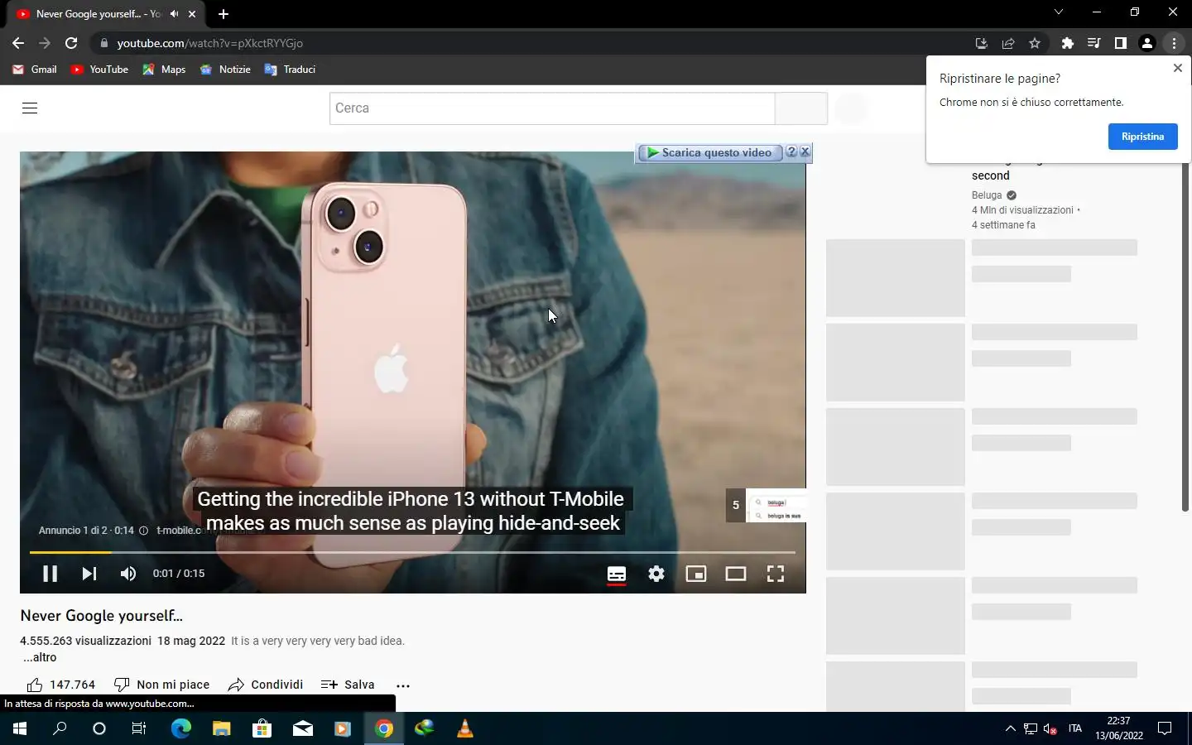Screen dimensions: 1192x745
Task: Open help for the download video bar
Action: pyautogui.click(x=791, y=151)
